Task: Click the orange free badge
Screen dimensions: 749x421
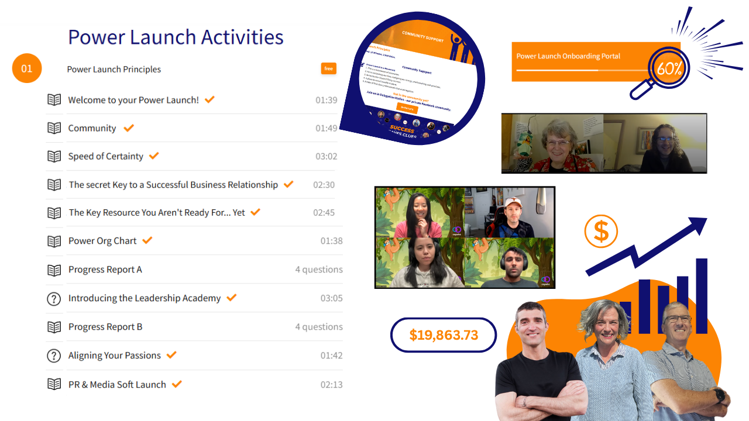Action: pos(329,68)
